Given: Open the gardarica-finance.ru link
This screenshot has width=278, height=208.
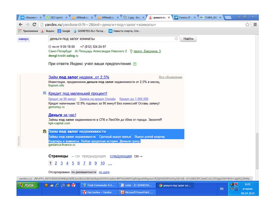Looking at the screenshot, I should point(62,145).
